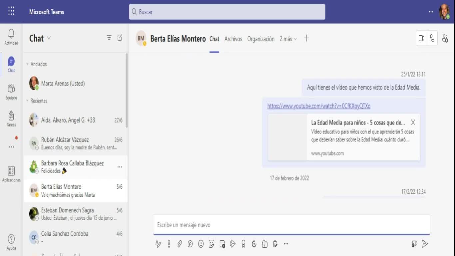
Task: Open the chat with Celia Sanchez Cordoba
Action: [76, 237]
